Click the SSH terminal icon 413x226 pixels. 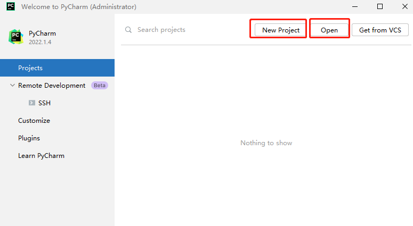pos(32,103)
